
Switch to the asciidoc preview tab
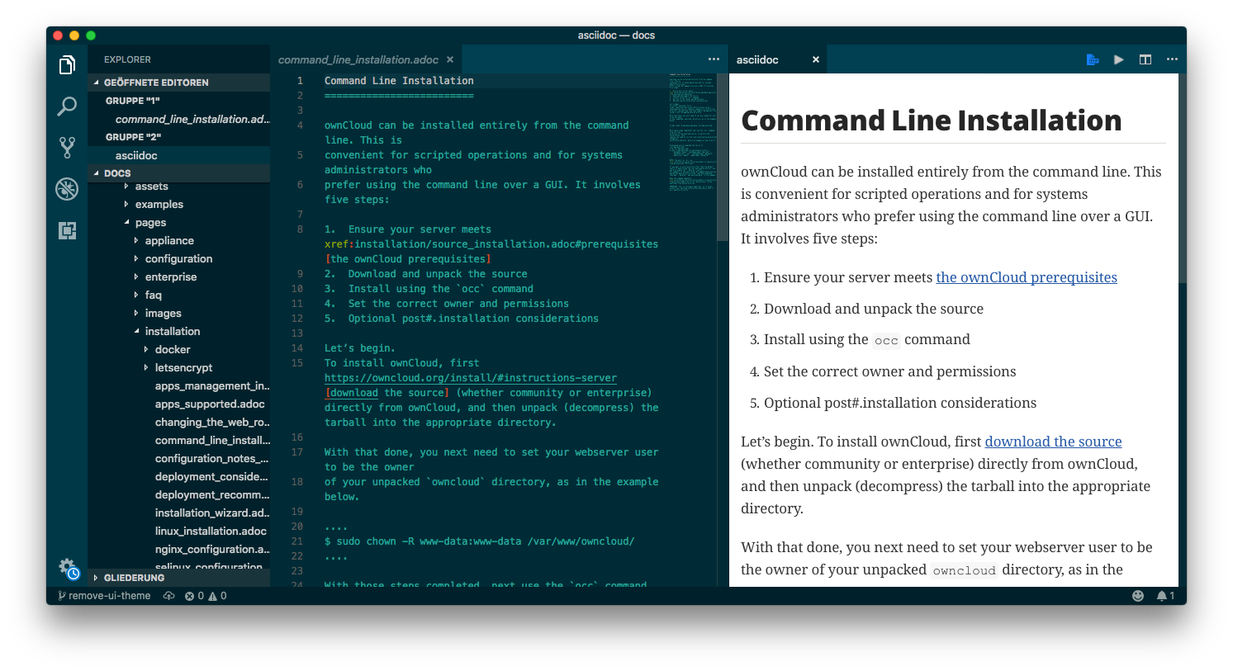[x=757, y=59]
